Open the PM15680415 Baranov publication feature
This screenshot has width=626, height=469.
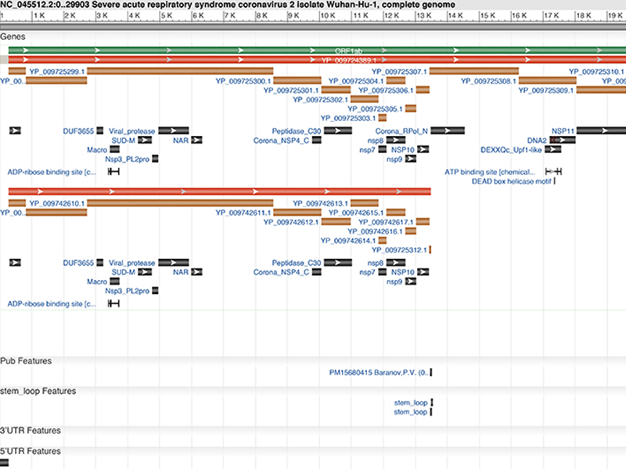(379, 372)
